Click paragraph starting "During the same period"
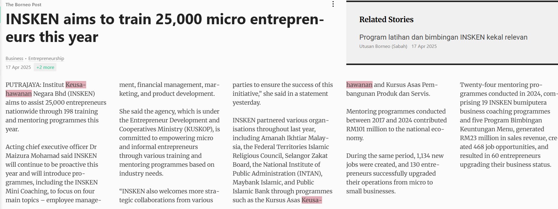Viewport: 558px width, 209px height. coord(395,173)
